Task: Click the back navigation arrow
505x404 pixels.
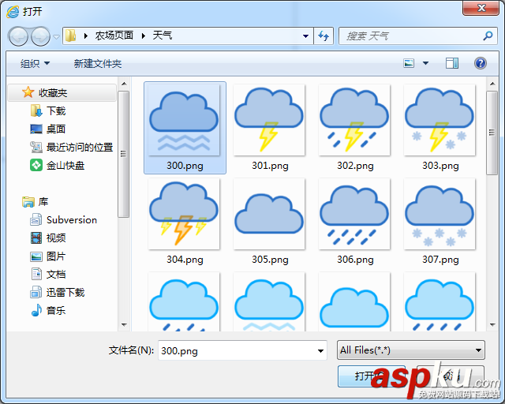Action: pyautogui.click(x=18, y=36)
